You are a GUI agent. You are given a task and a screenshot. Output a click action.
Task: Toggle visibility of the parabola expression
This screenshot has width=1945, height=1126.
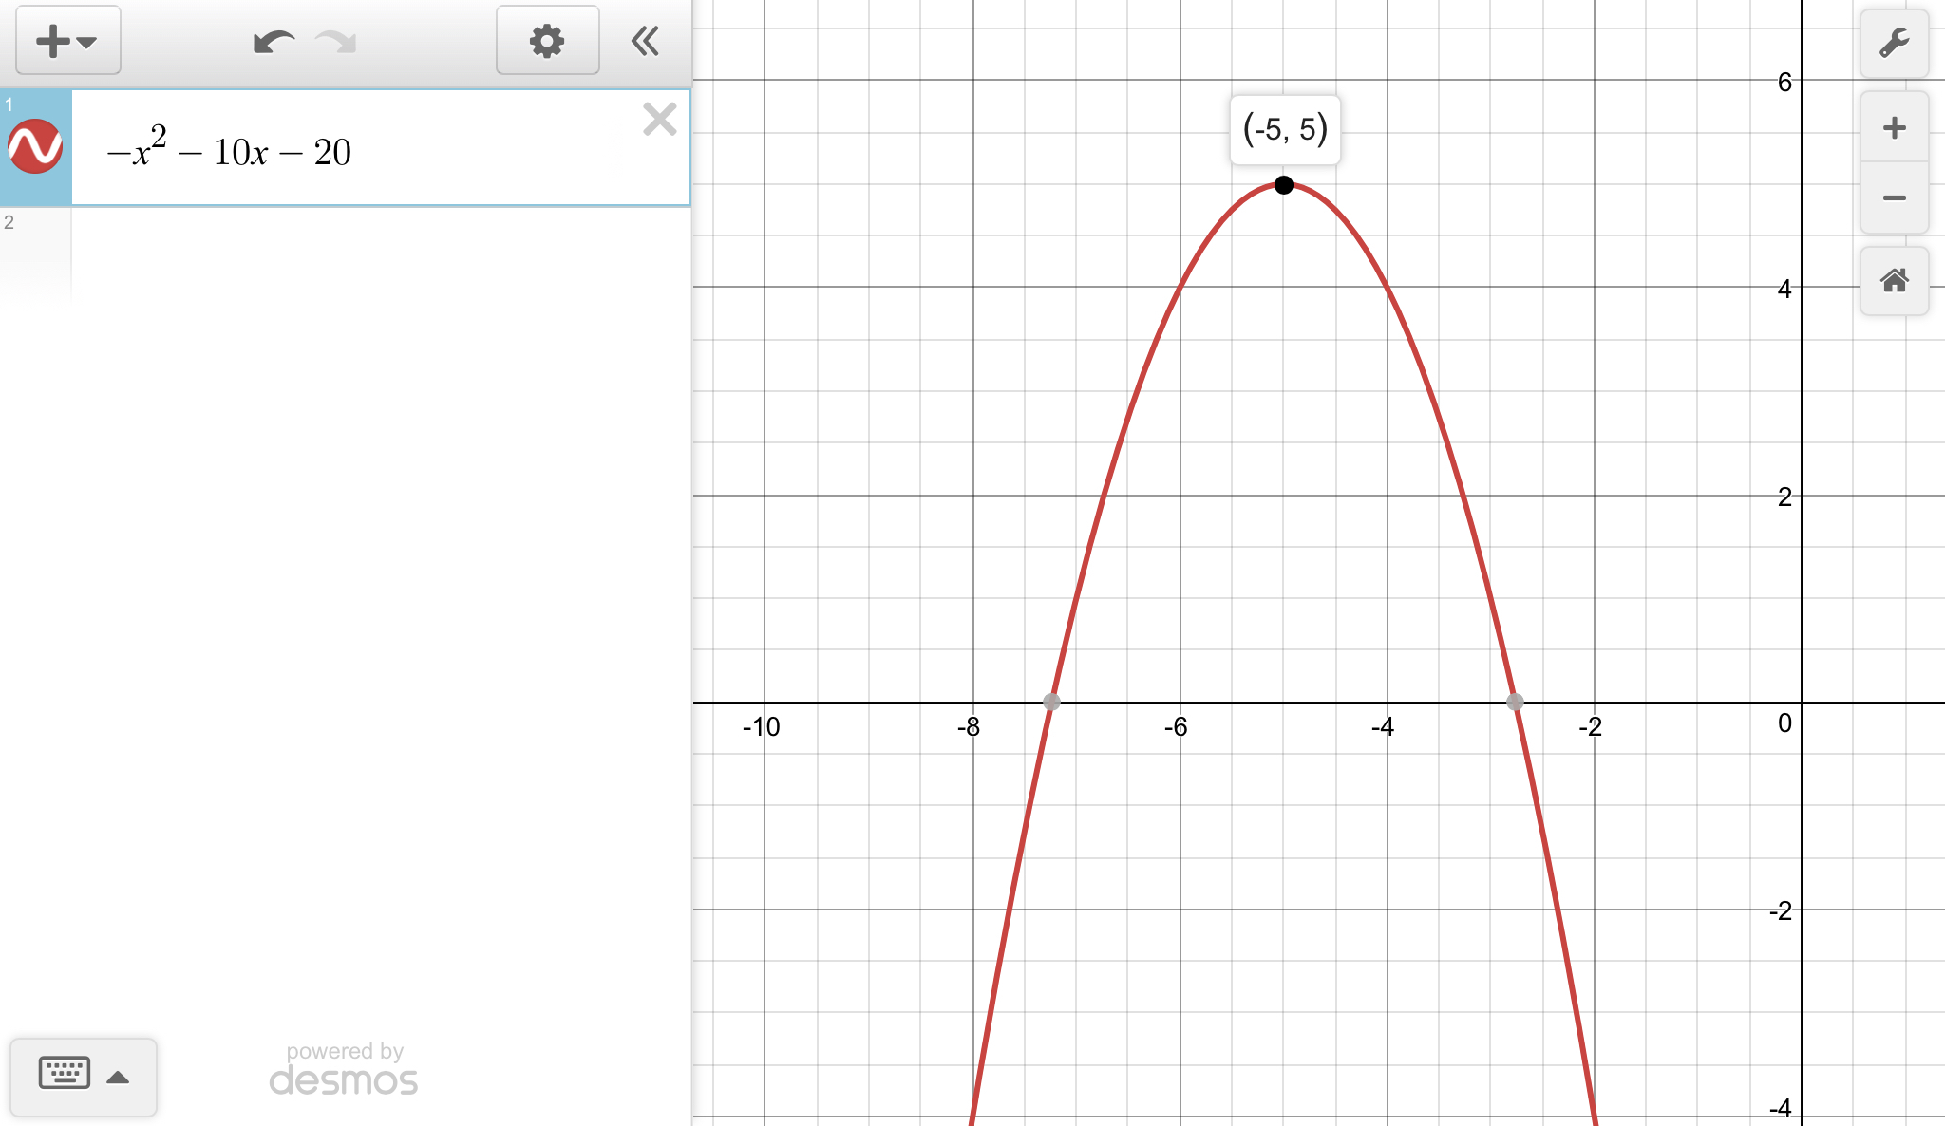pos(35,146)
